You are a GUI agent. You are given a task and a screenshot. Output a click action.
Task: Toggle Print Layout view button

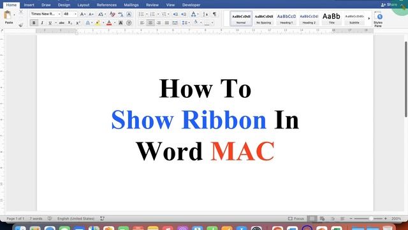coord(312,218)
